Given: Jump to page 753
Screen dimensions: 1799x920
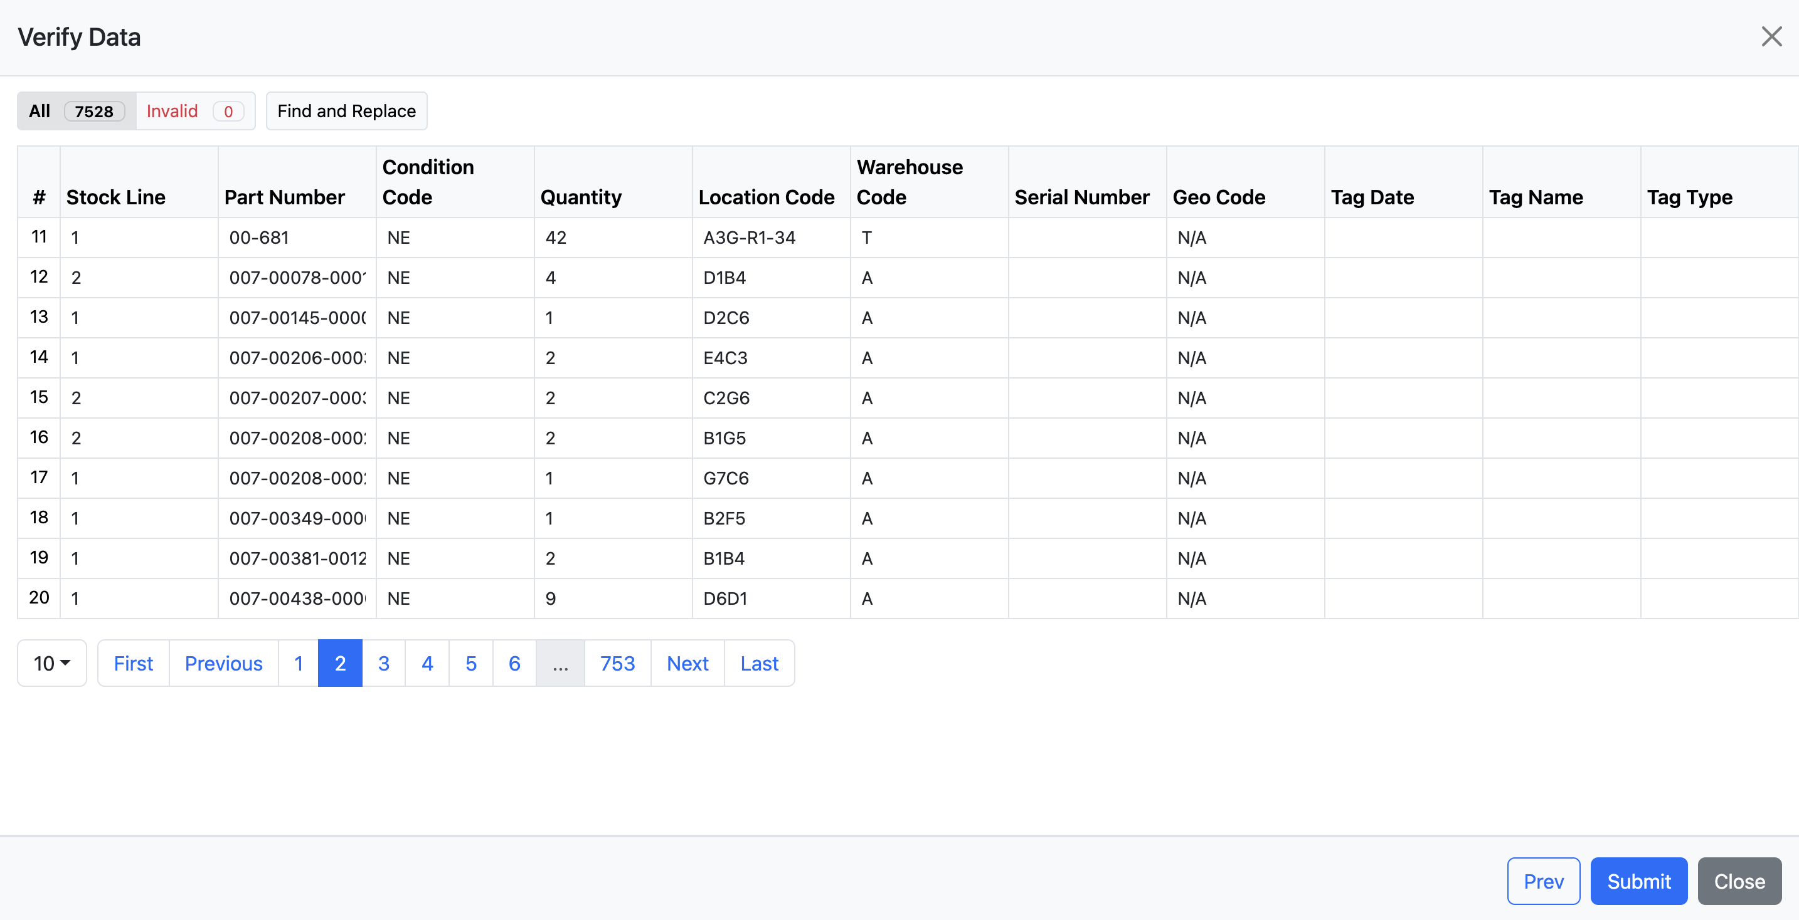Looking at the screenshot, I should tap(617, 663).
